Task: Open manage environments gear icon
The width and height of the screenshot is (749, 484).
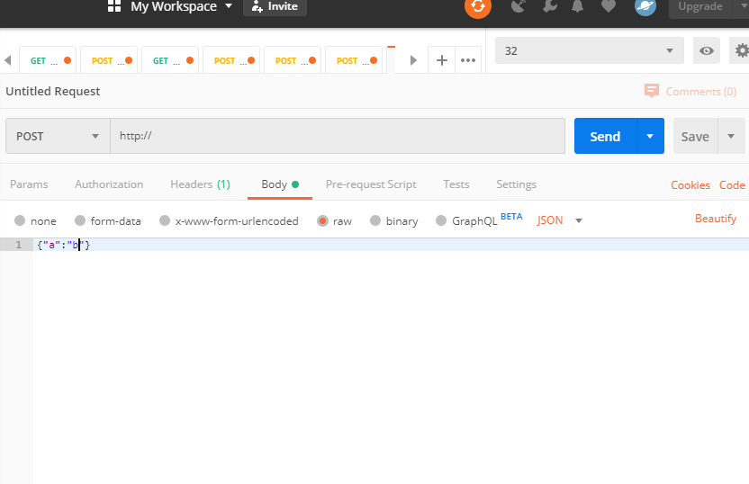Action: coord(741,50)
